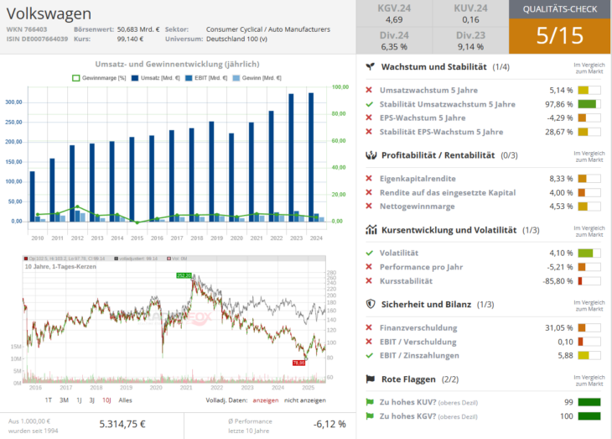Open the Finanzverschuldung metric
This screenshot has width=612, height=439.
(418, 327)
